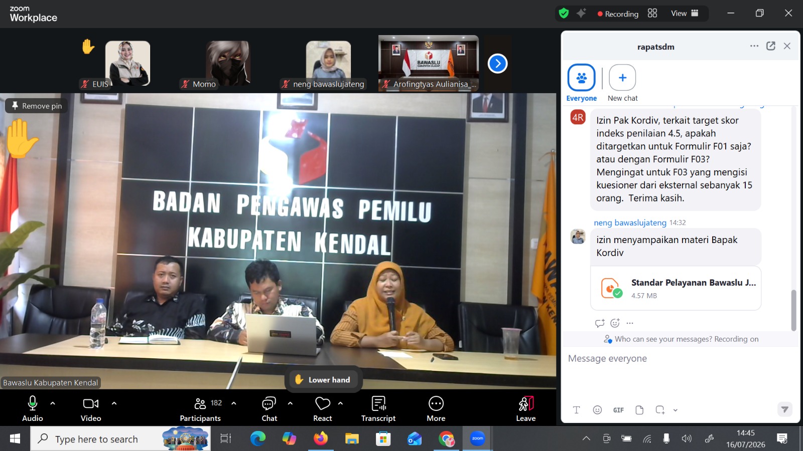Attach a file in chat composer

[x=639, y=410]
